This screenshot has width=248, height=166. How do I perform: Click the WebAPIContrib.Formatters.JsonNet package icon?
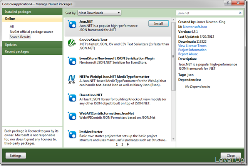72,116
